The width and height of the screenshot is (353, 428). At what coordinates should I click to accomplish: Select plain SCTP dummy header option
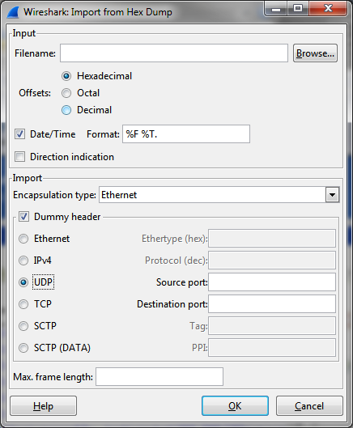[x=23, y=326]
